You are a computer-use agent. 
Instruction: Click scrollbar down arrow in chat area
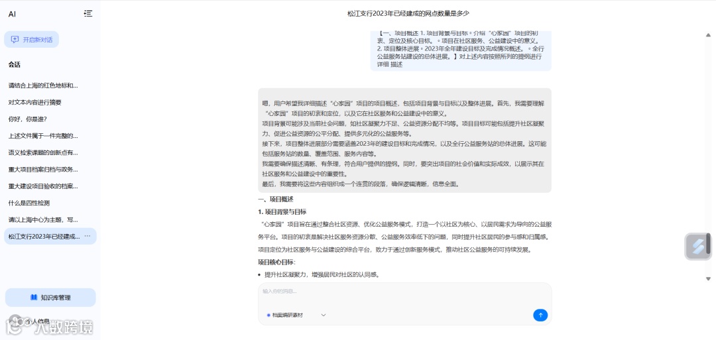pos(708,278)
